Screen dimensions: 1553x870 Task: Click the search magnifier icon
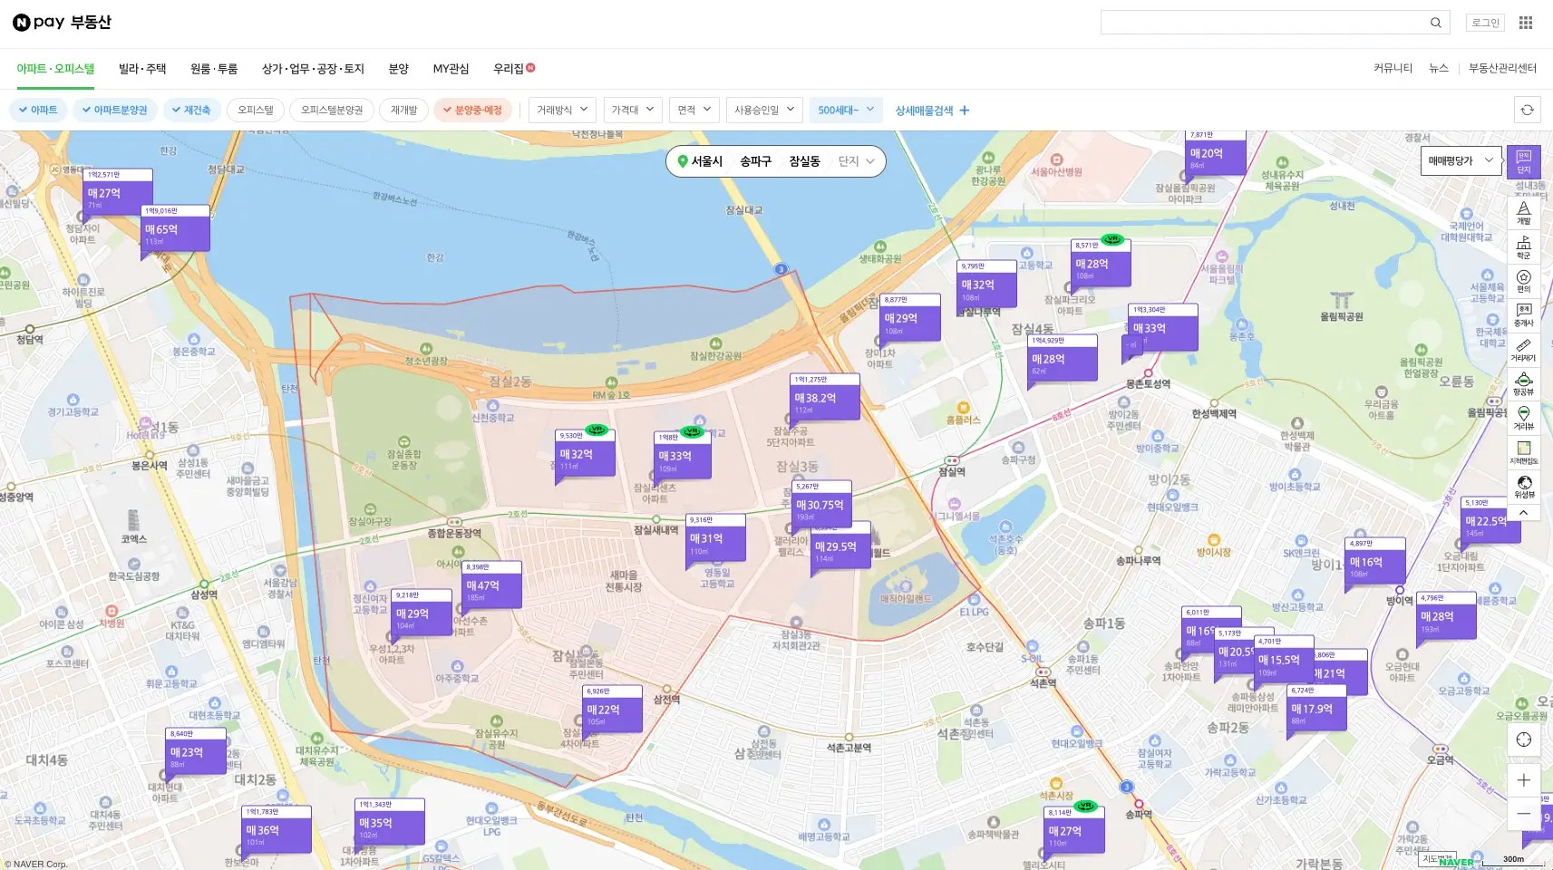pyautogui.click(x=1436, y=23)
